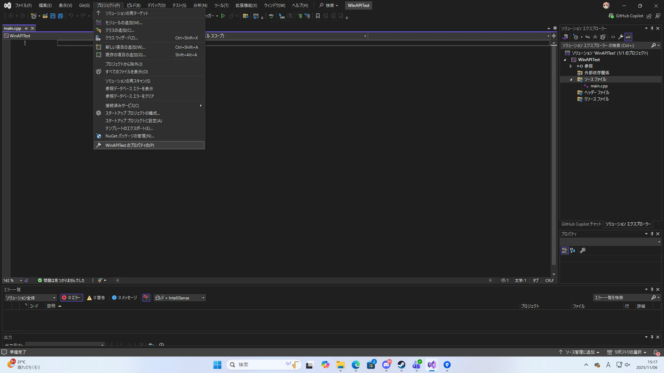Switch to GitHub Copilot チャット tab
Viewport: 664px width, 373px height.
pos(581,224)
